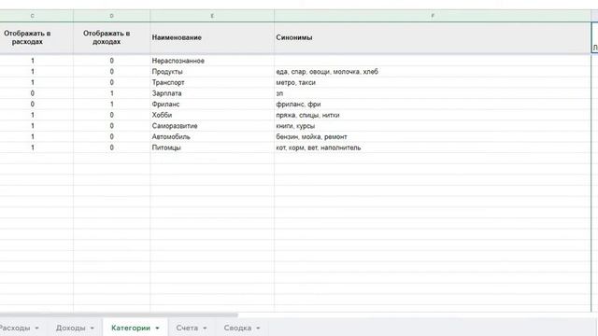This screenshot has height=336, width=598.
Task: Select доходах value 1 in Фриланс row
Action: click(x=112, y=104)
